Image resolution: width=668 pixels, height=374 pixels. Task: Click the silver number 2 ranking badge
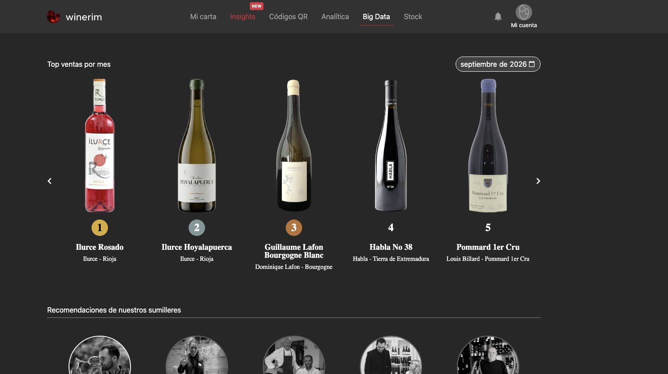[197, 228]
